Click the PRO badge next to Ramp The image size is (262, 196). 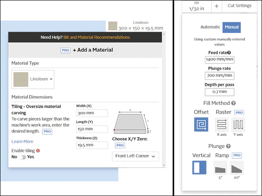click(237, 155)
